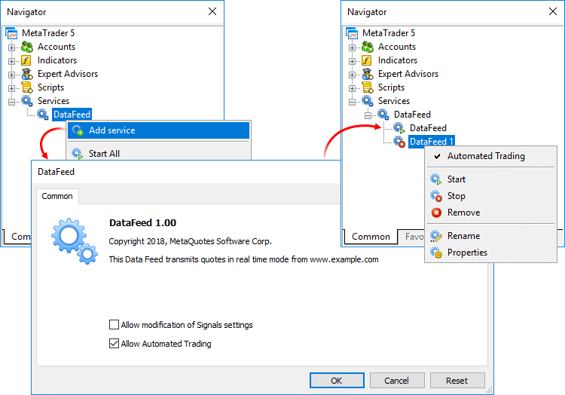Screen dimensions: 565x395
Task: Collapse Services node in right Navigator
Action: pyautogui.click(x=352, y=102)
